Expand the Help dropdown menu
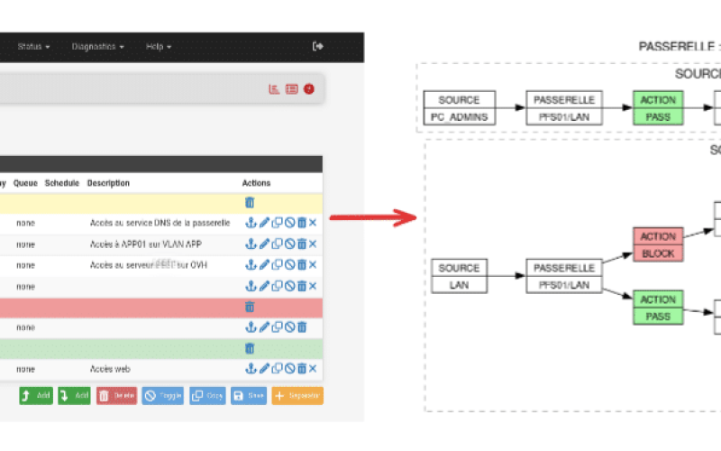This screenshot has height=451, width=721. (159, 46)
